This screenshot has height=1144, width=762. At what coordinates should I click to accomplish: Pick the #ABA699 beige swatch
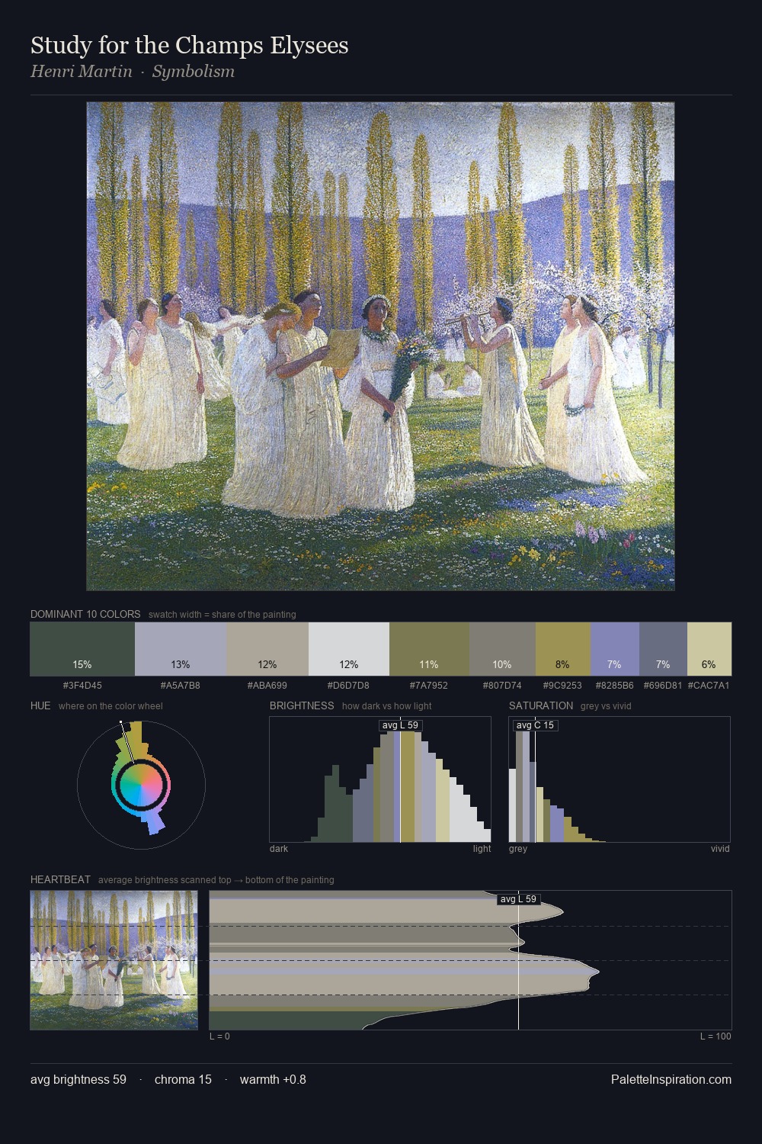click(267, 649)
